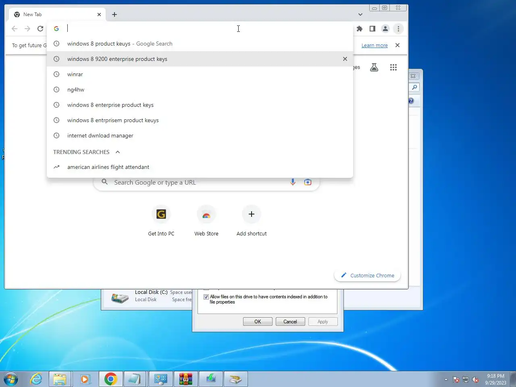The image size is (516, 387).
Task: Start voice search with the microphone icon
Action: (x=293, y=182)
